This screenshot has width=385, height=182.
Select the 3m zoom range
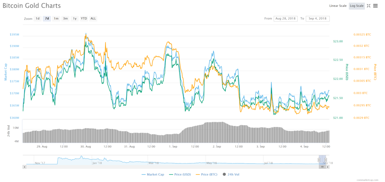[x=65, y=19]
